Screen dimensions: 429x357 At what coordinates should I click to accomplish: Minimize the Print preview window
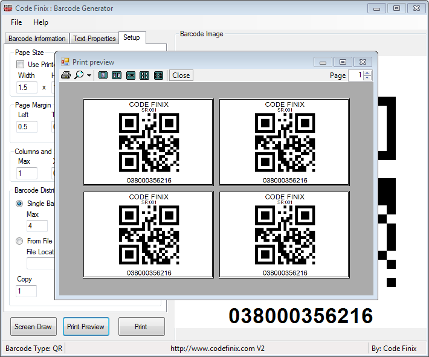[x=323, y=62]
